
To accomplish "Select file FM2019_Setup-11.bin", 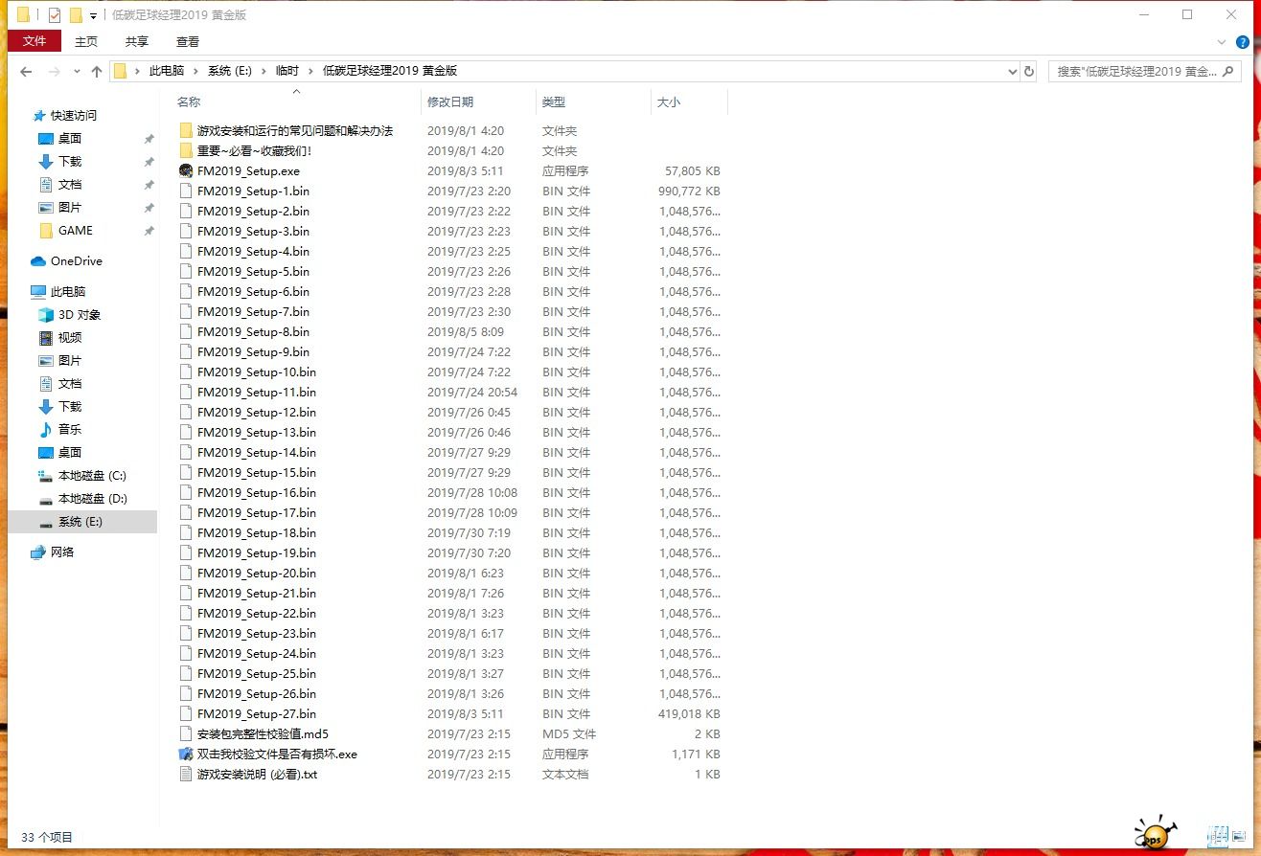I will pos(257,392).
